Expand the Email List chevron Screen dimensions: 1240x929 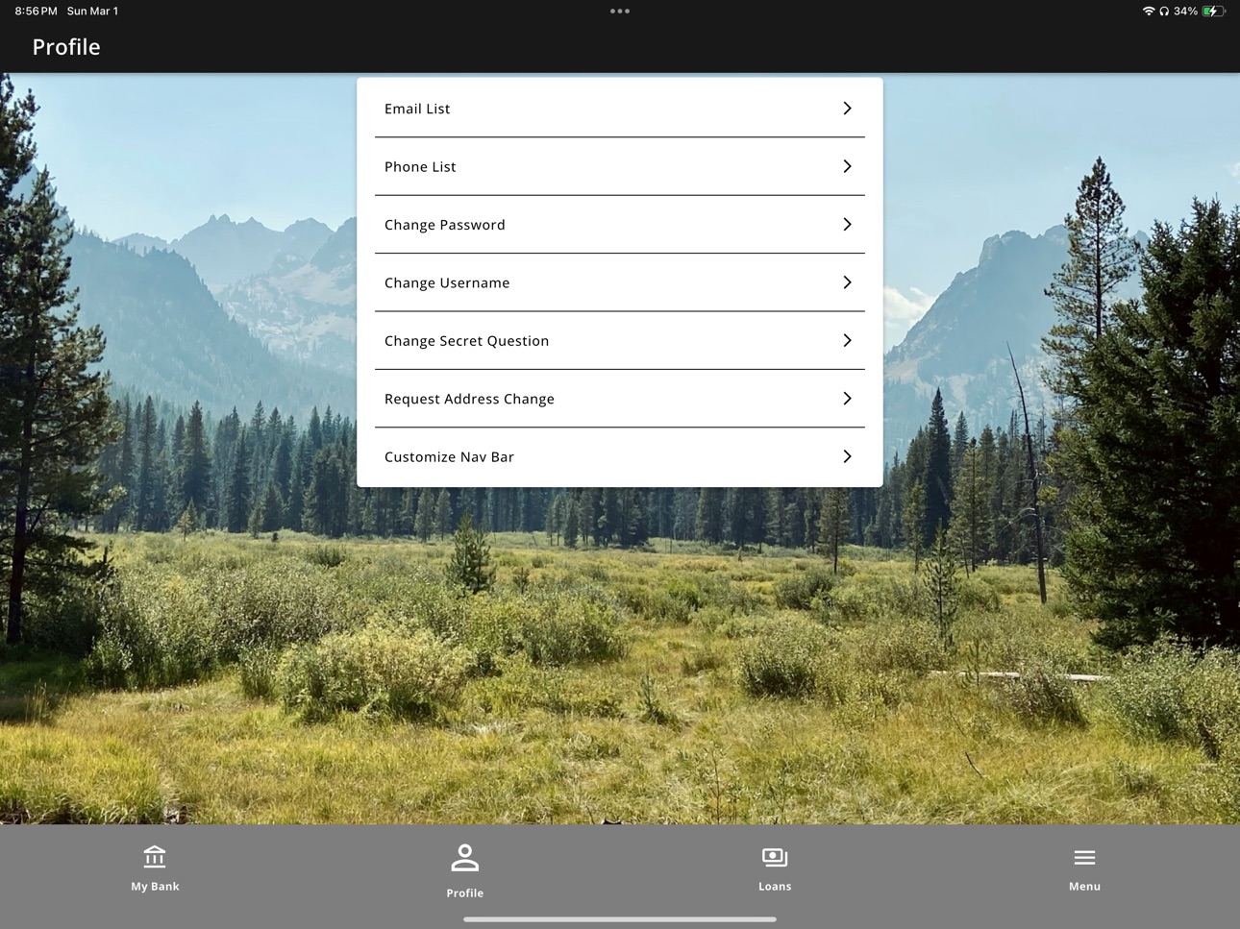point(847,109)
